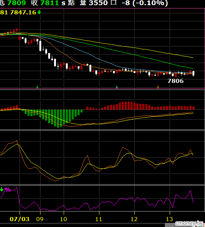
Task: Select the orange triangle marker below the candles
Action: click(158, 87)
